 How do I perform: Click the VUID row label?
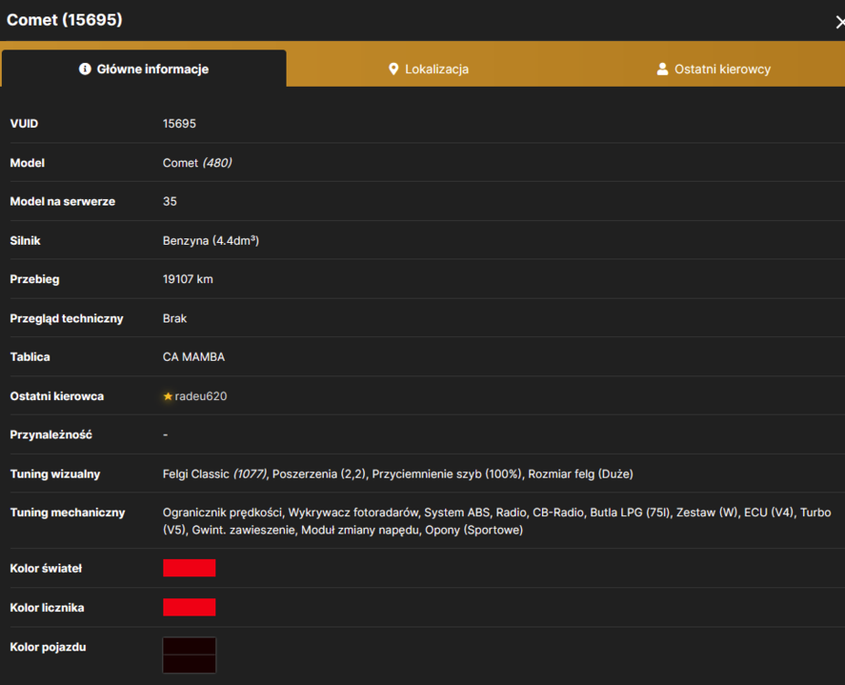[x=25, y=123]
